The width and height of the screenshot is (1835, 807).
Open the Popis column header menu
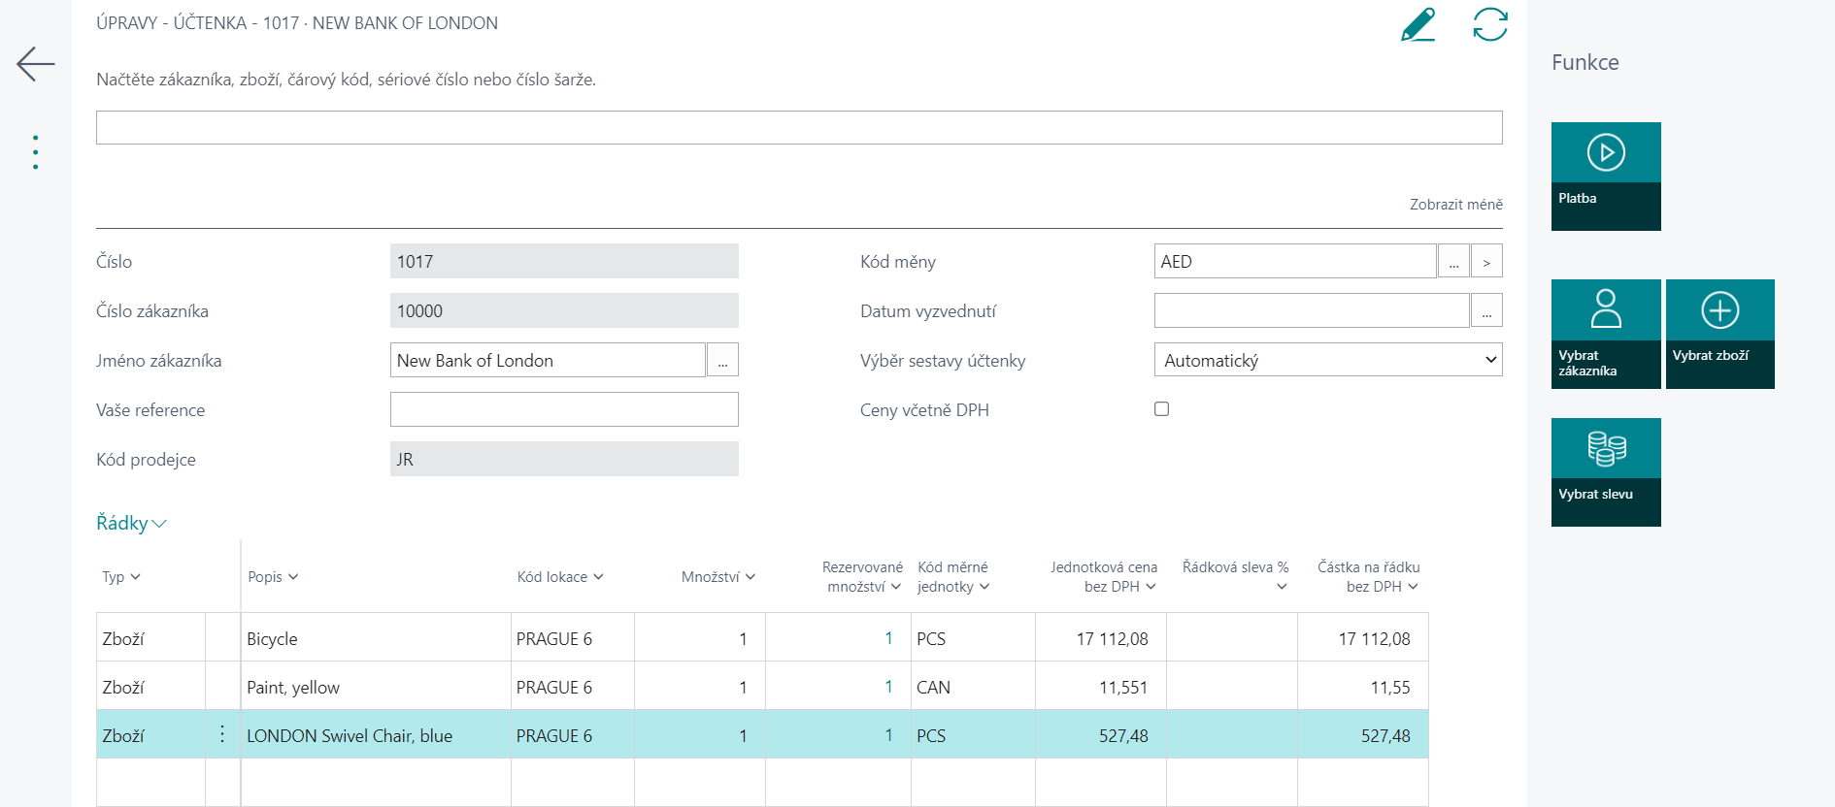pos(273,577)
